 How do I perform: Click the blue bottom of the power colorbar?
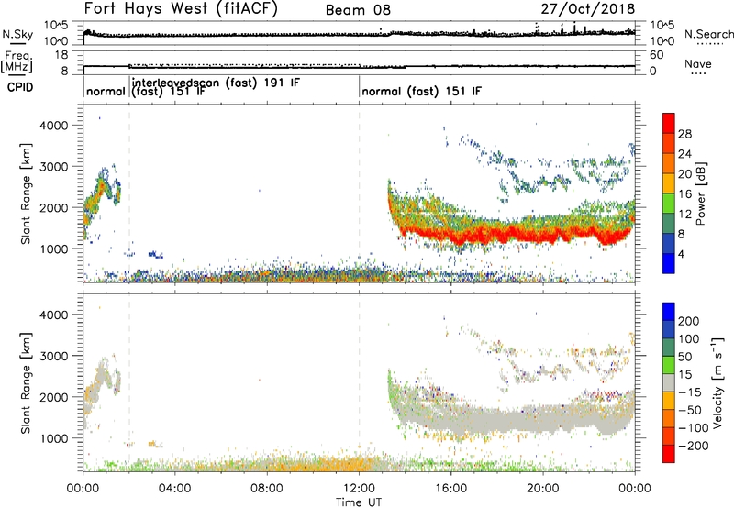click(x=669, y=263)
